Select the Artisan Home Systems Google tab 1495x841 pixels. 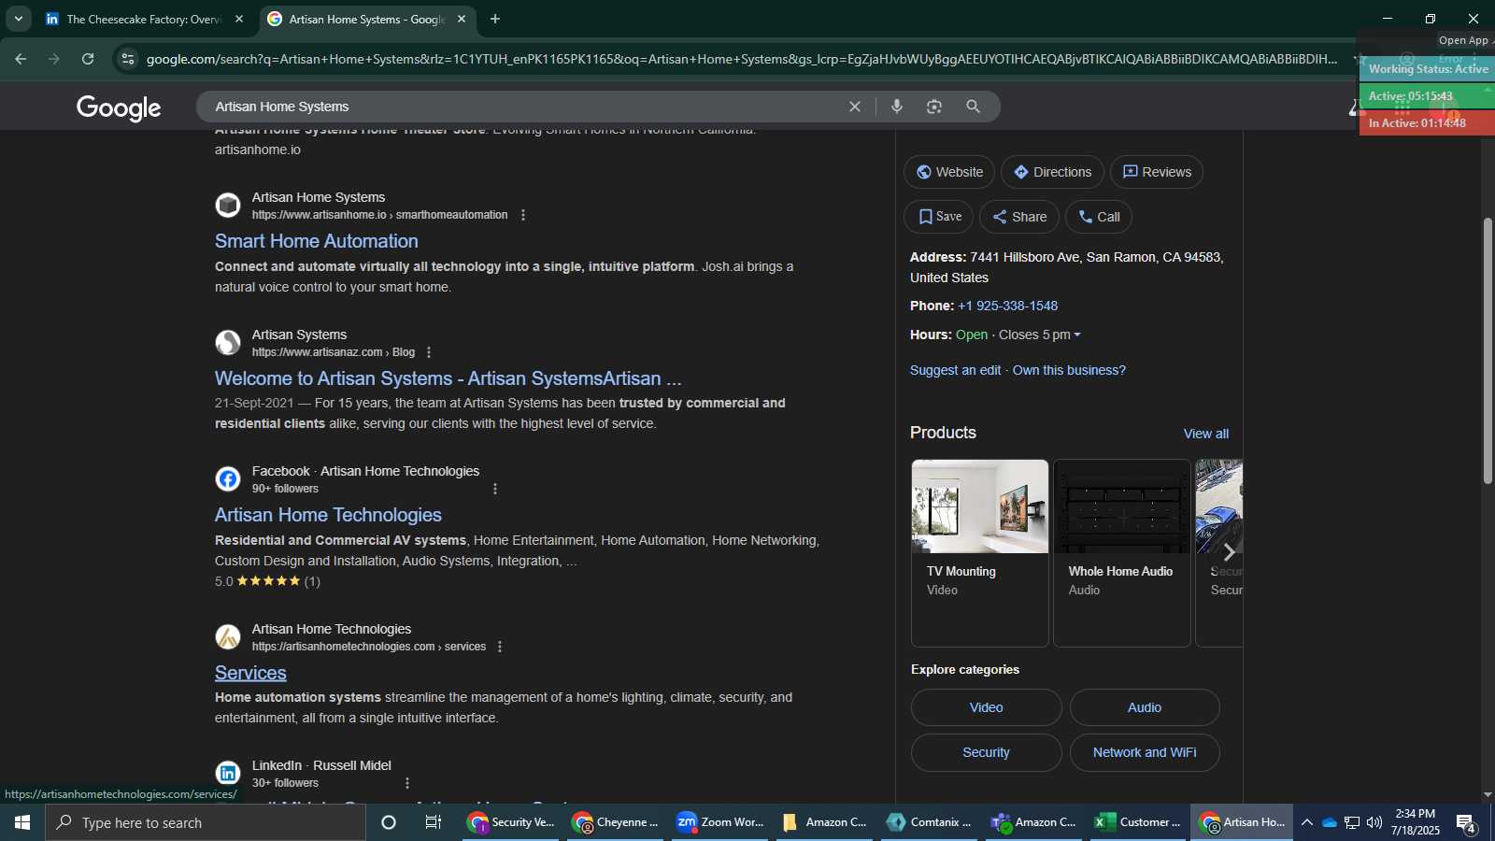pos(366,19)
